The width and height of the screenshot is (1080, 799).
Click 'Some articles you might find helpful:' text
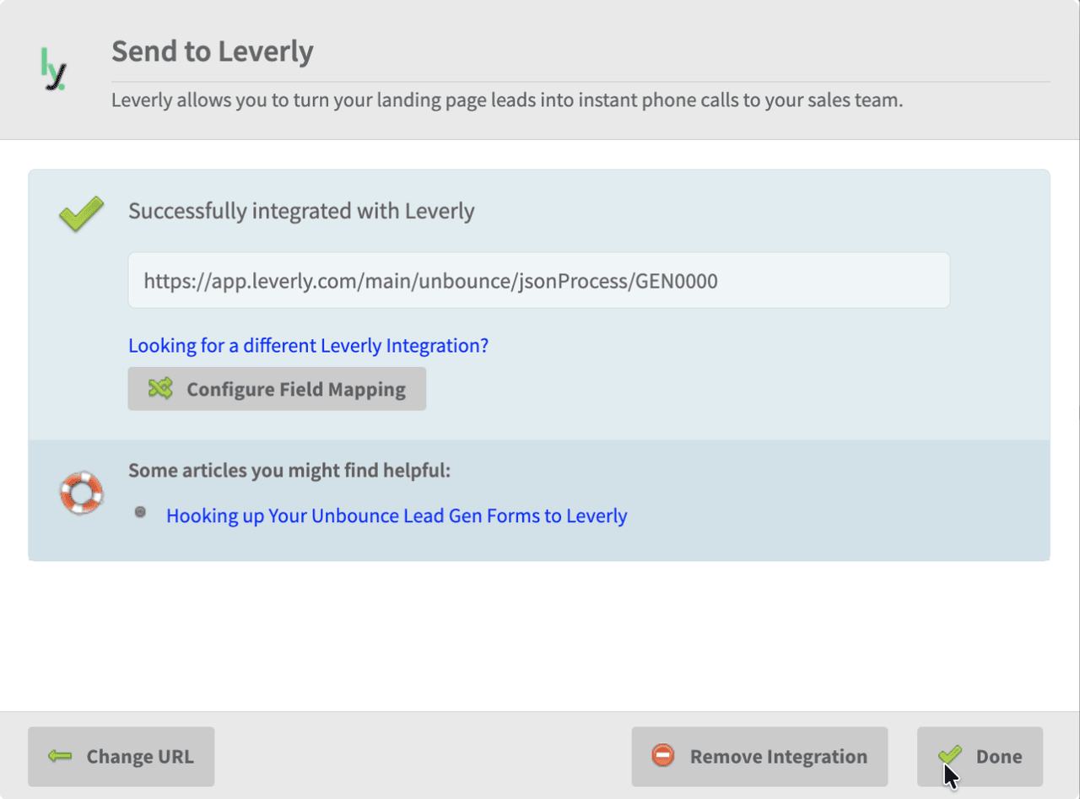[289, 470]
